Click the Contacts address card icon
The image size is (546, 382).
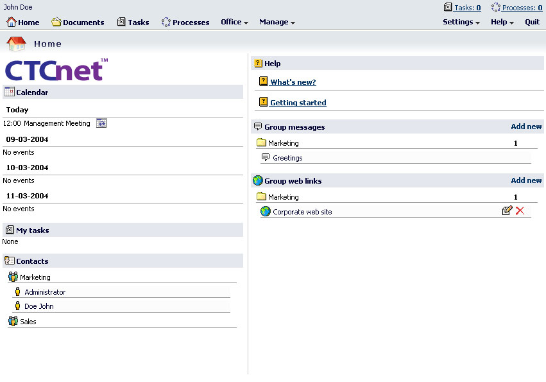[x=10, y=261]
